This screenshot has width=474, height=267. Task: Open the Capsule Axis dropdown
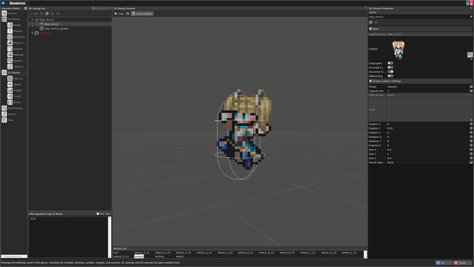click(x=430, y=91)
